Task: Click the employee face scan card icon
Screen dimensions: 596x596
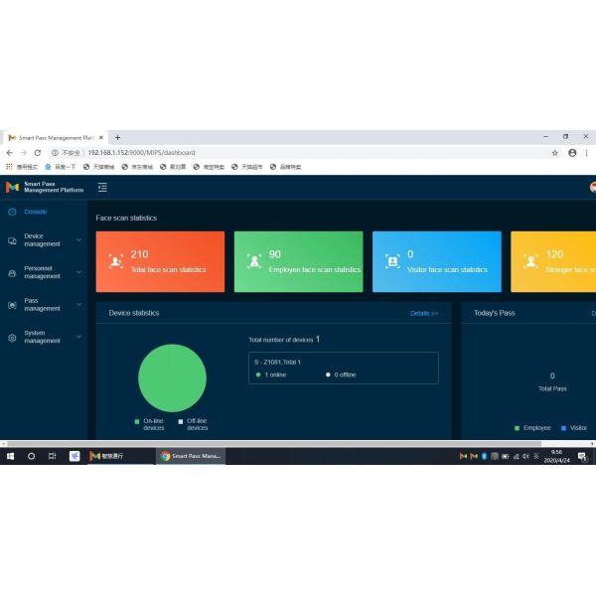Action: pos(254,261)
